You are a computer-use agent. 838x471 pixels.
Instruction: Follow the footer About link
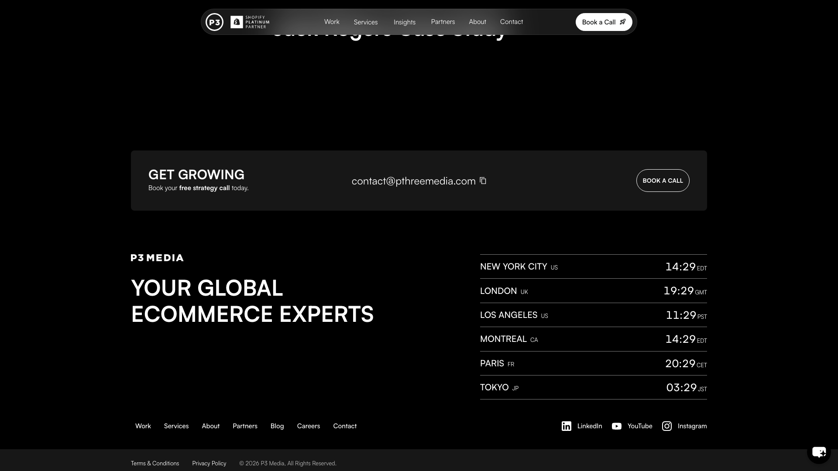tap(211, 426)
